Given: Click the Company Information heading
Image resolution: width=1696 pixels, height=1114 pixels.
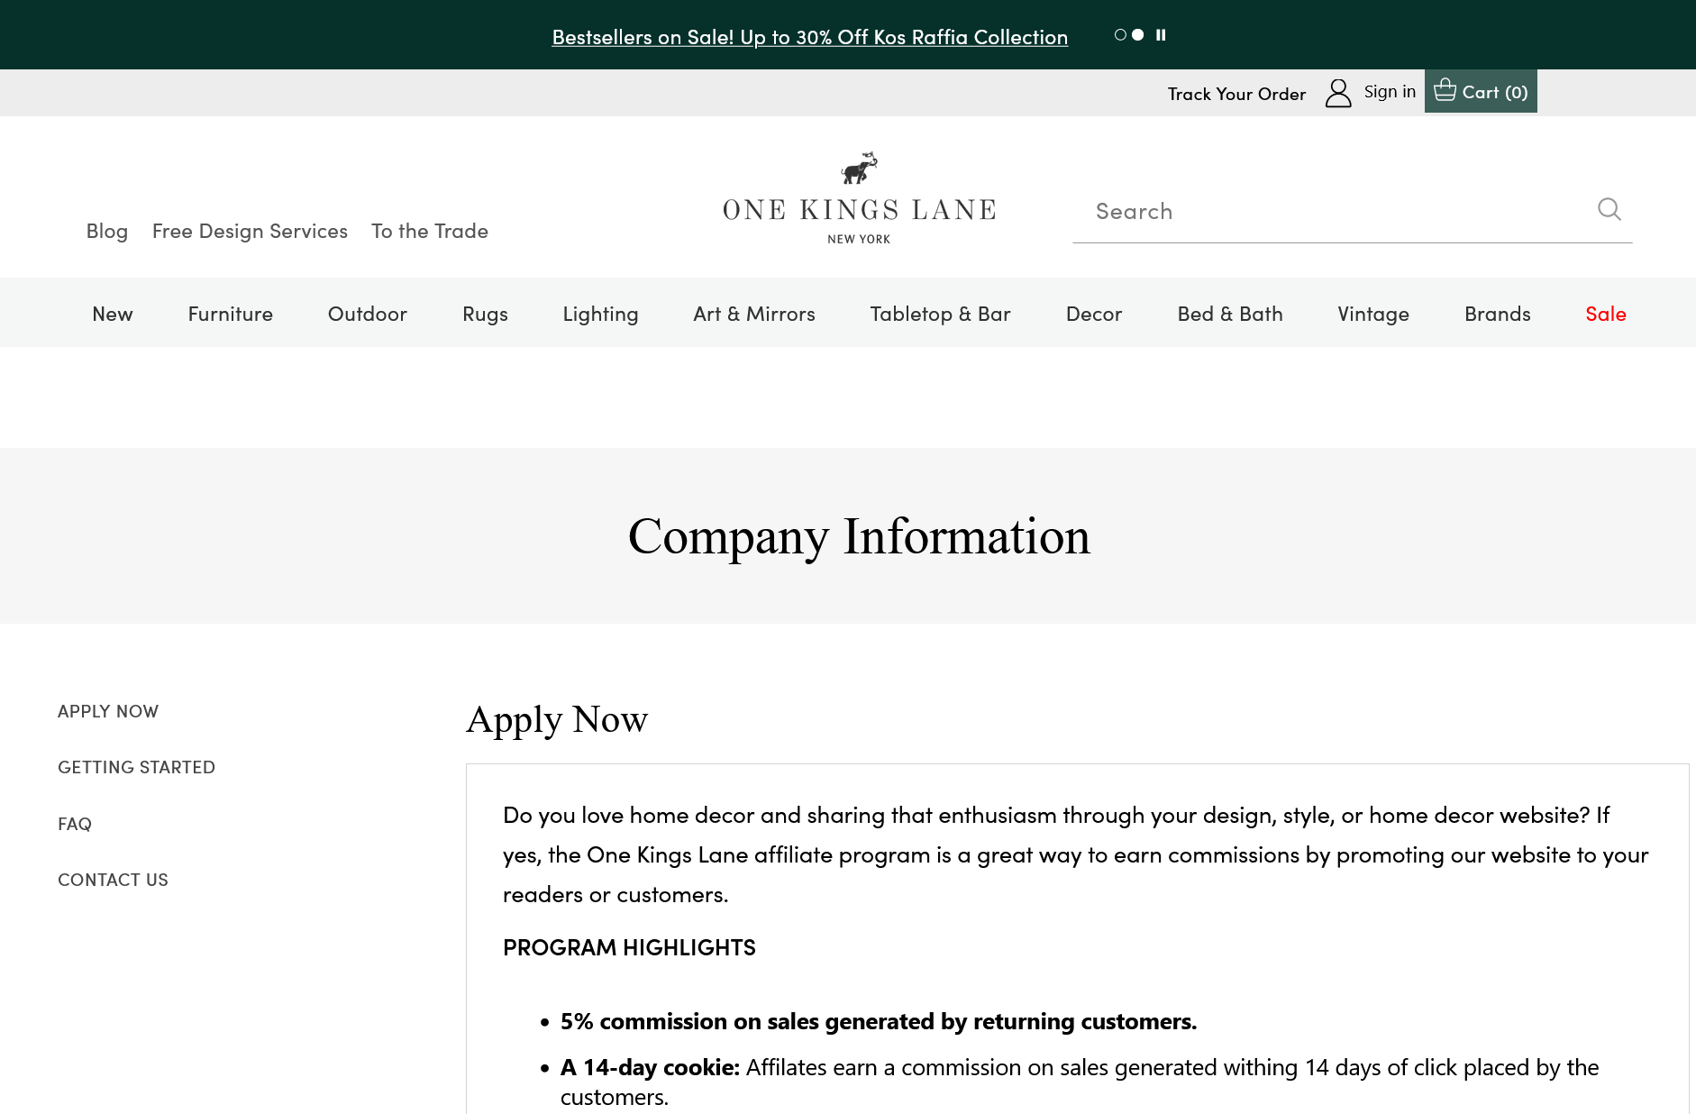Looking at the screenshot, I should (x=859, y=537).
